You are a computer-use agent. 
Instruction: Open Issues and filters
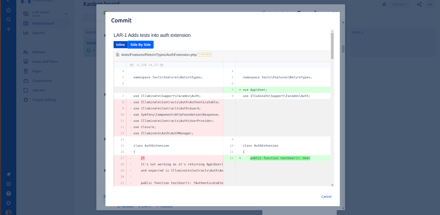click(x=45, y=62)
